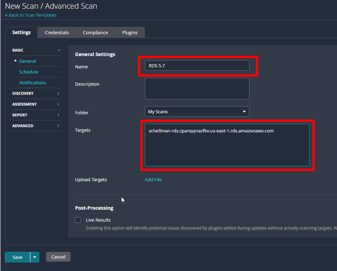Open the Save button dropdown arrow

35,257
